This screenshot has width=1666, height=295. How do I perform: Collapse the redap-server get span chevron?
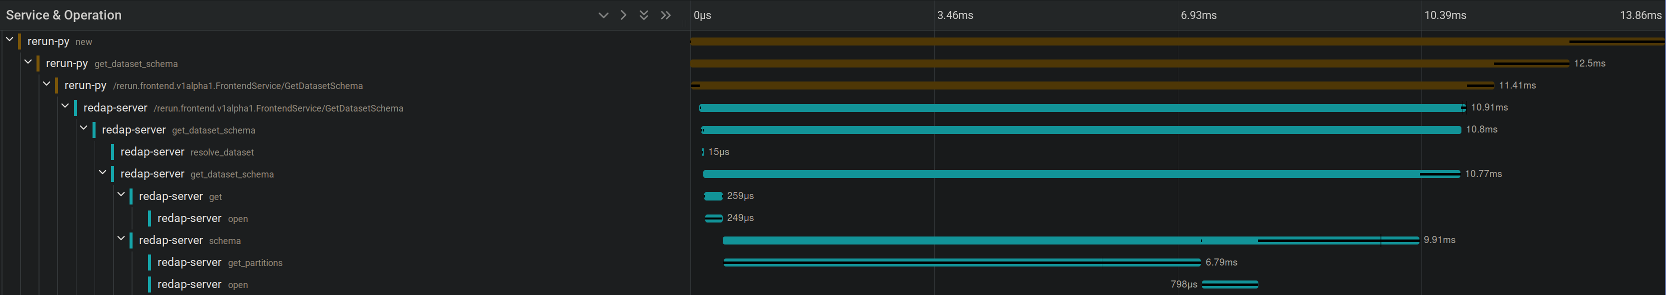121,194
